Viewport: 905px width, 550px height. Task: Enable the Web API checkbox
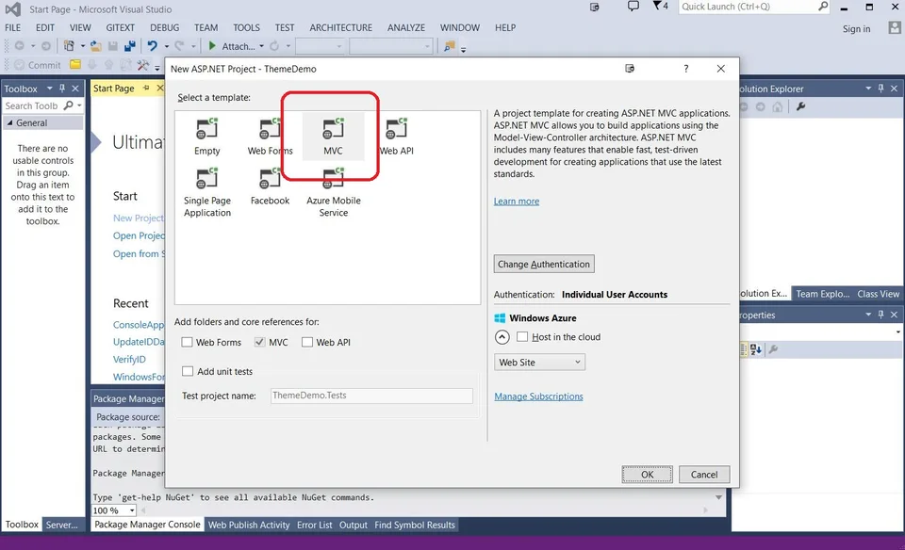[307, 342]
